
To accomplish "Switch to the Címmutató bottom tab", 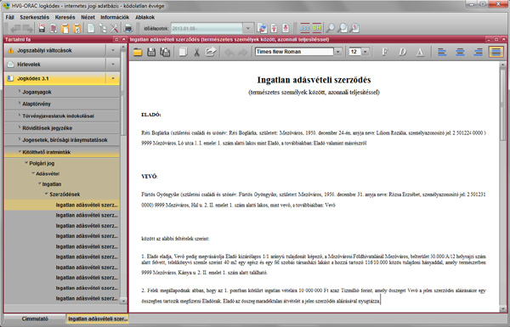I will pyautogui.click(x=35, y=319).
